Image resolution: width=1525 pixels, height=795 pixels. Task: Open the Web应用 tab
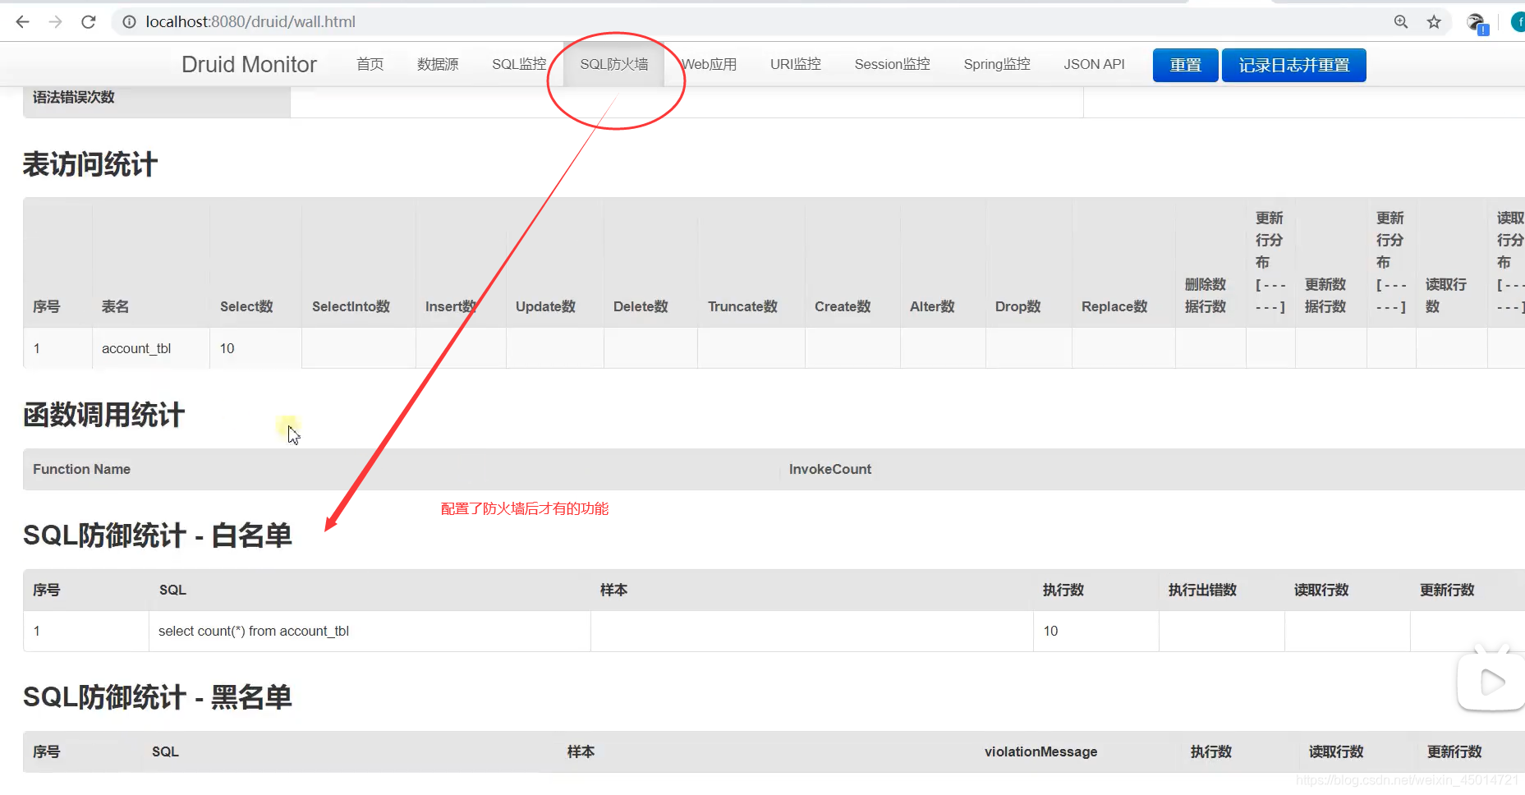tap(710, 64)
